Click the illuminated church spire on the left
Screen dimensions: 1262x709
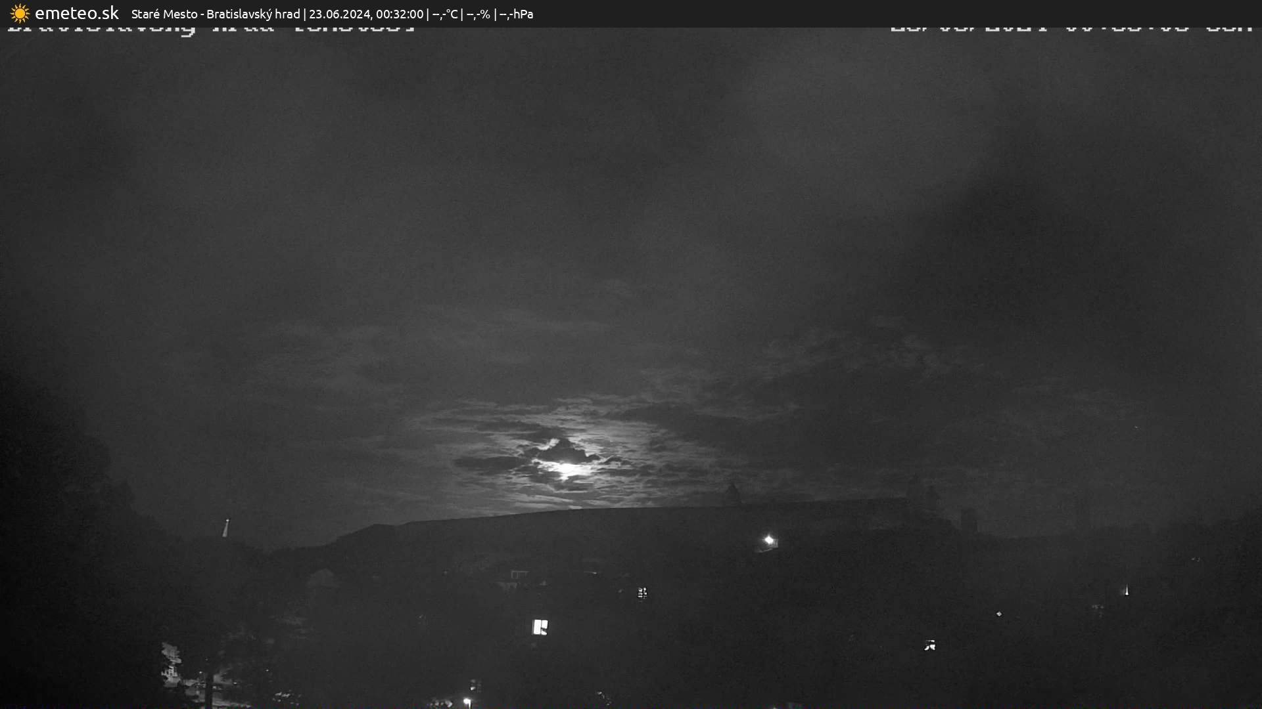pyautogui.click(x=226, y=527)
